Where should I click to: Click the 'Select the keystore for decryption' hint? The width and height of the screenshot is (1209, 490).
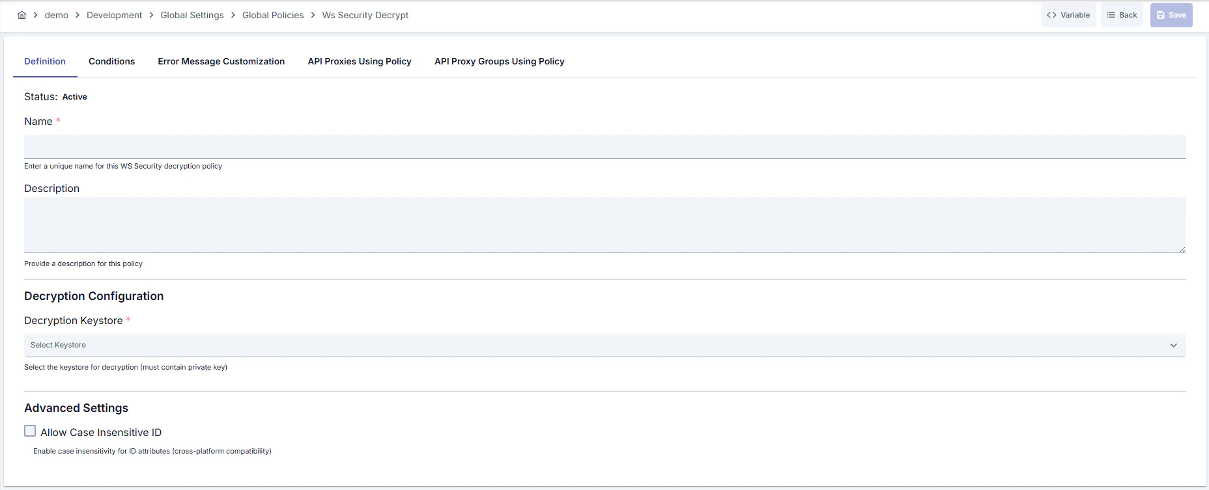[x=126, y=367]
